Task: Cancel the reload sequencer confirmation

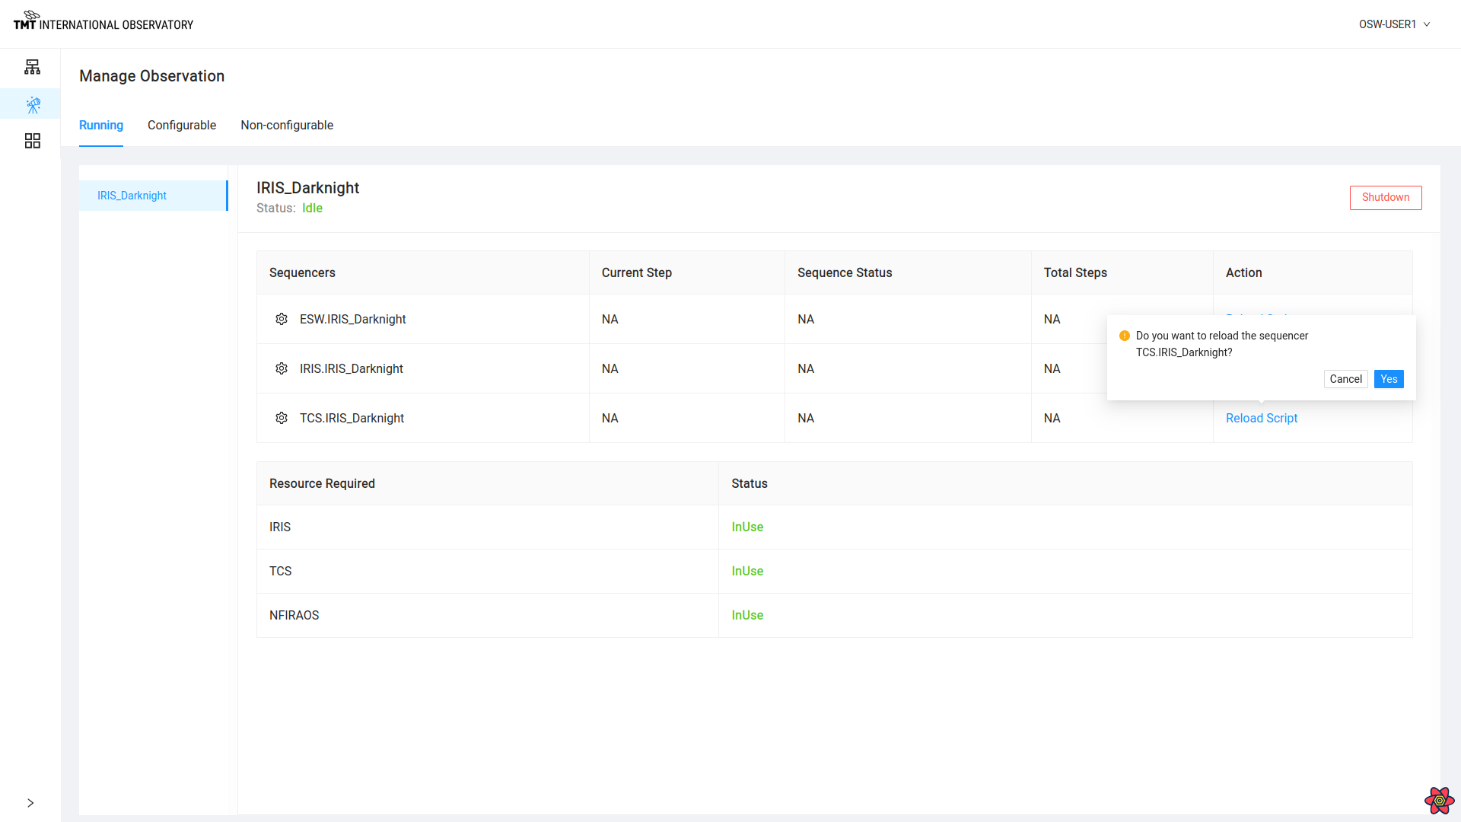Action: pos(1345,379)
